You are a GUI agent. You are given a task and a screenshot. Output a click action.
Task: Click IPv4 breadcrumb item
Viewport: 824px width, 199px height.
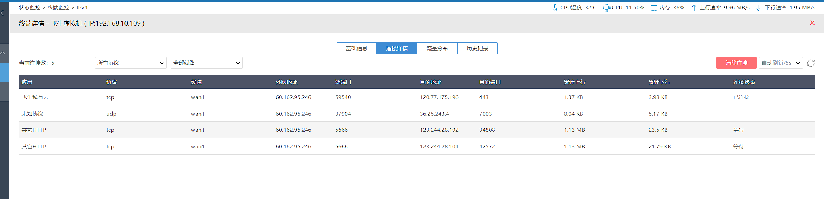[x=82, y=8]
